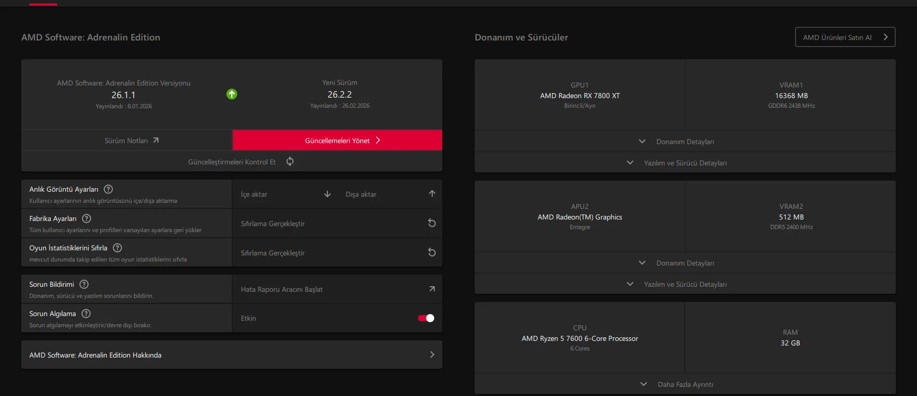Click the external-link arrow next to Sürüm Notları

click(x=156, y=140)
